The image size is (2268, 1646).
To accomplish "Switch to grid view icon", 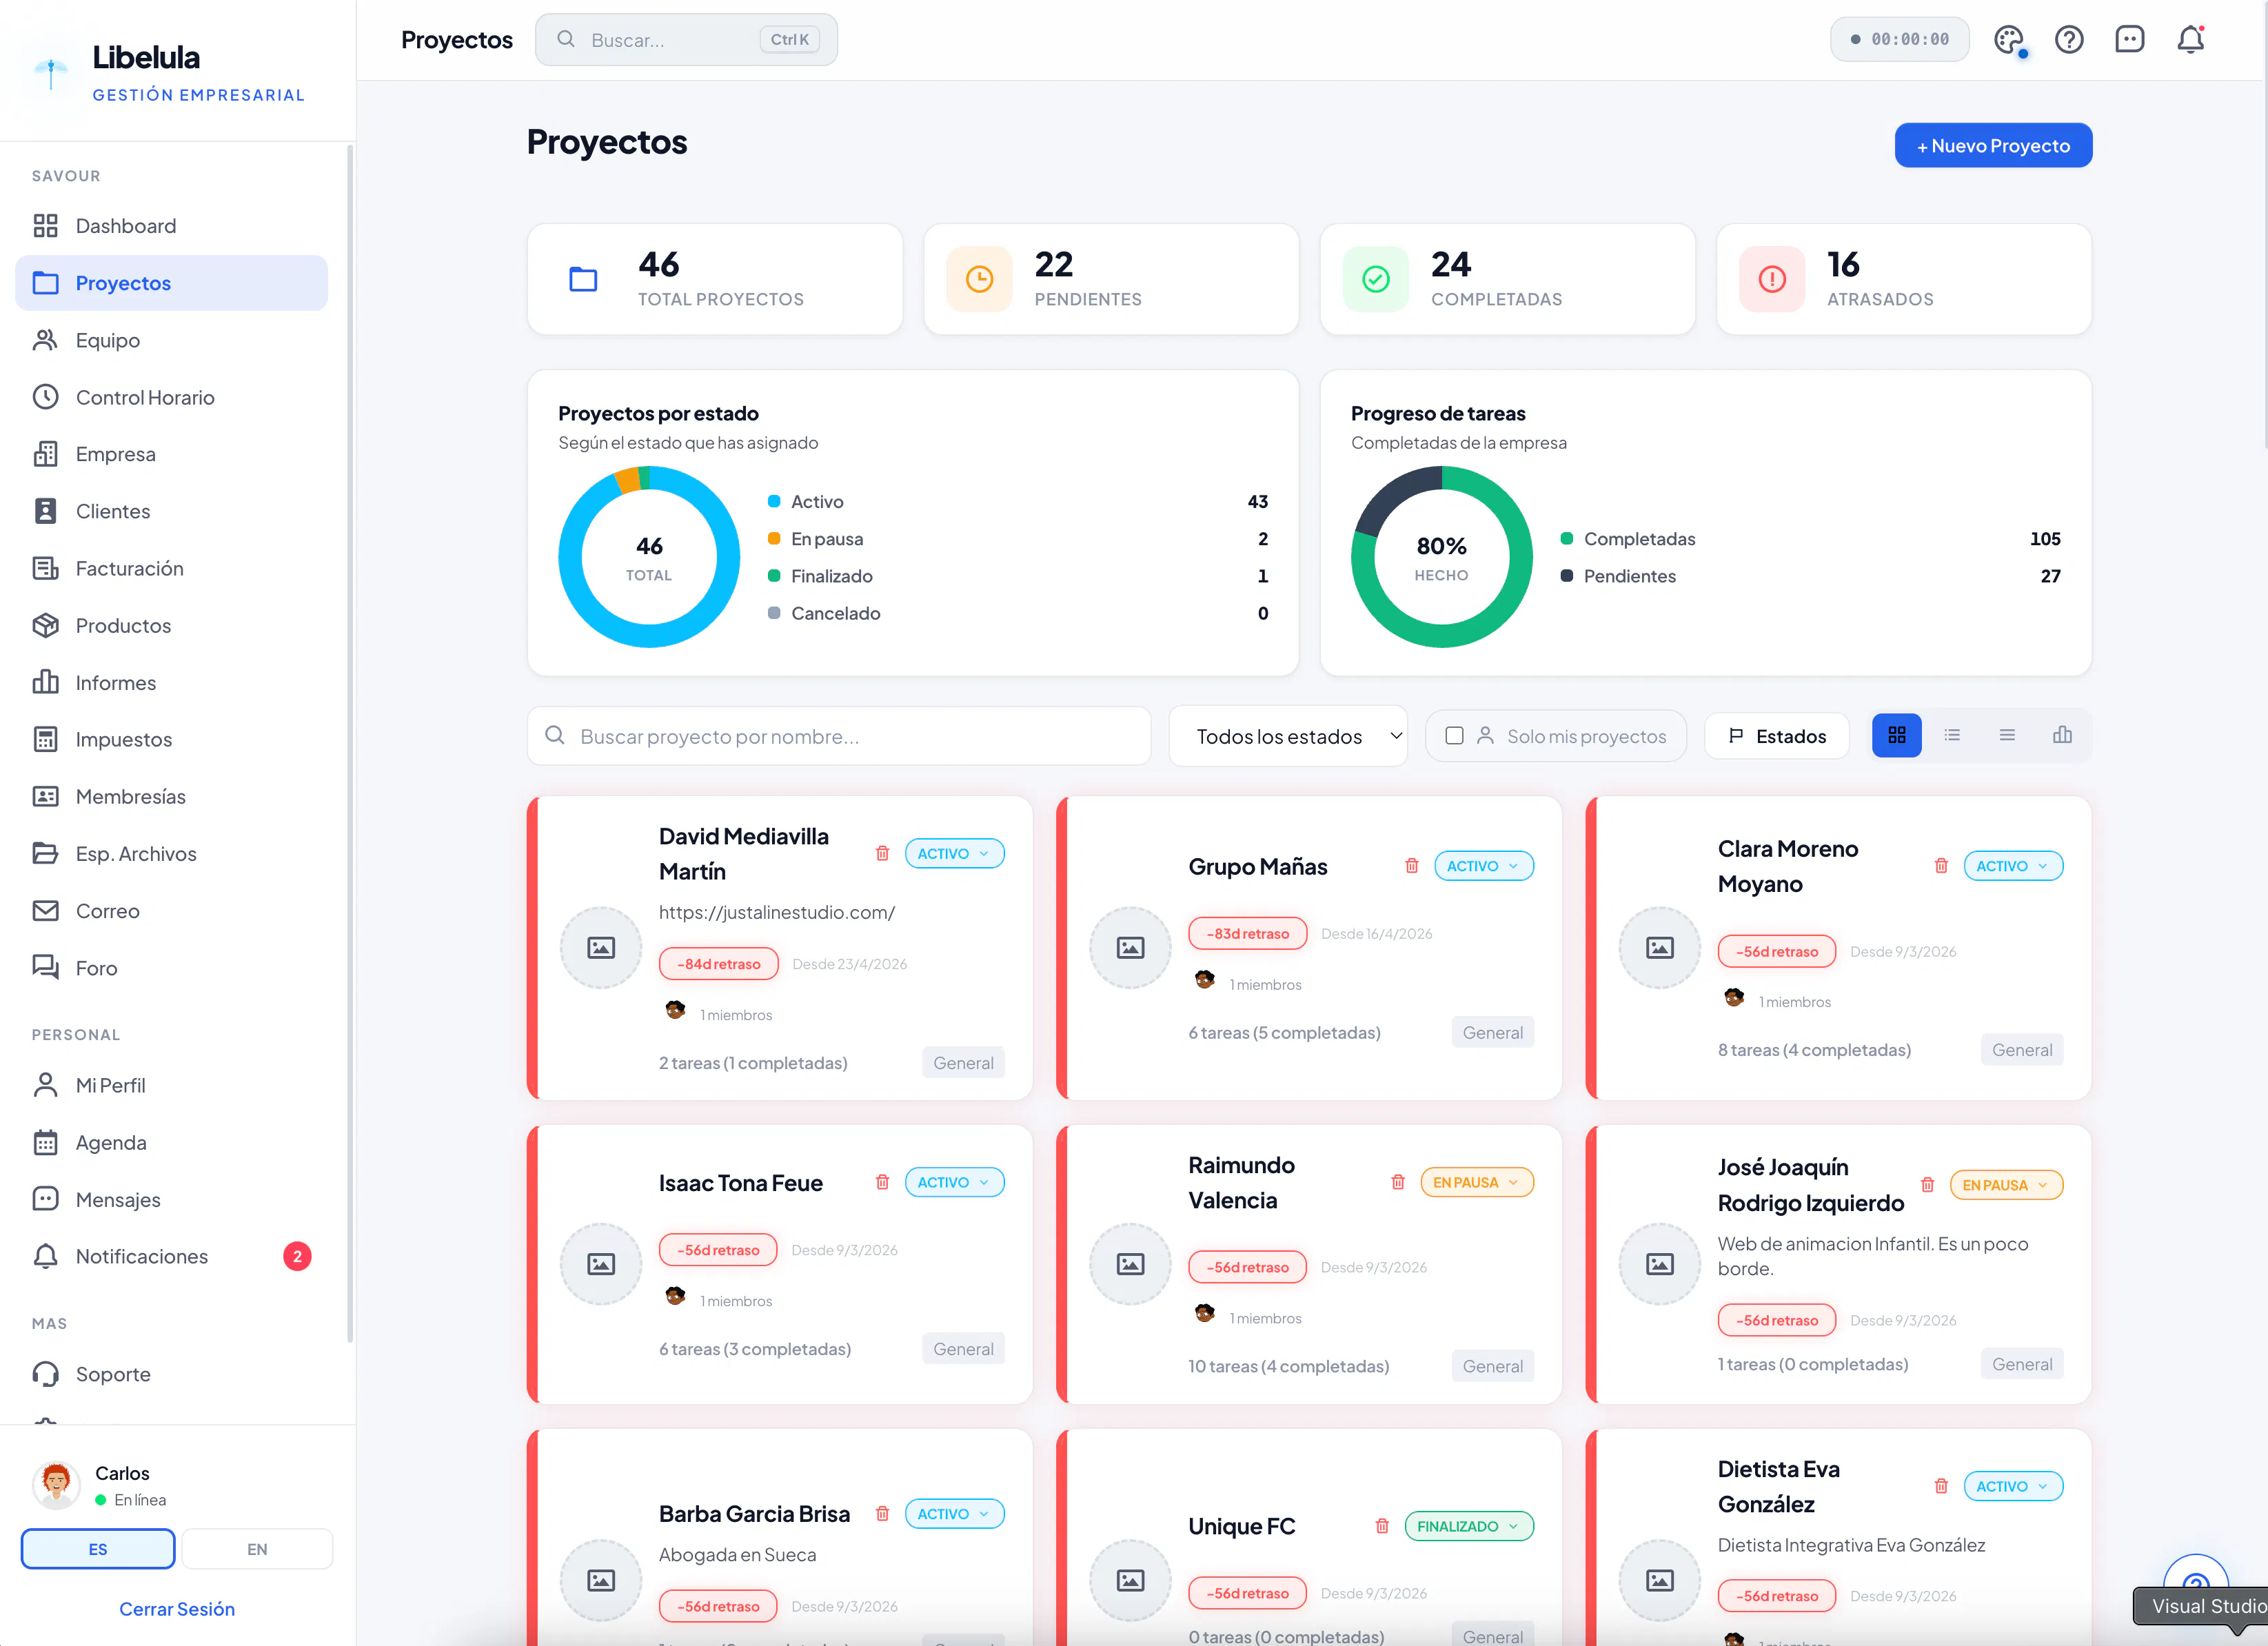I will point(1896,736).
